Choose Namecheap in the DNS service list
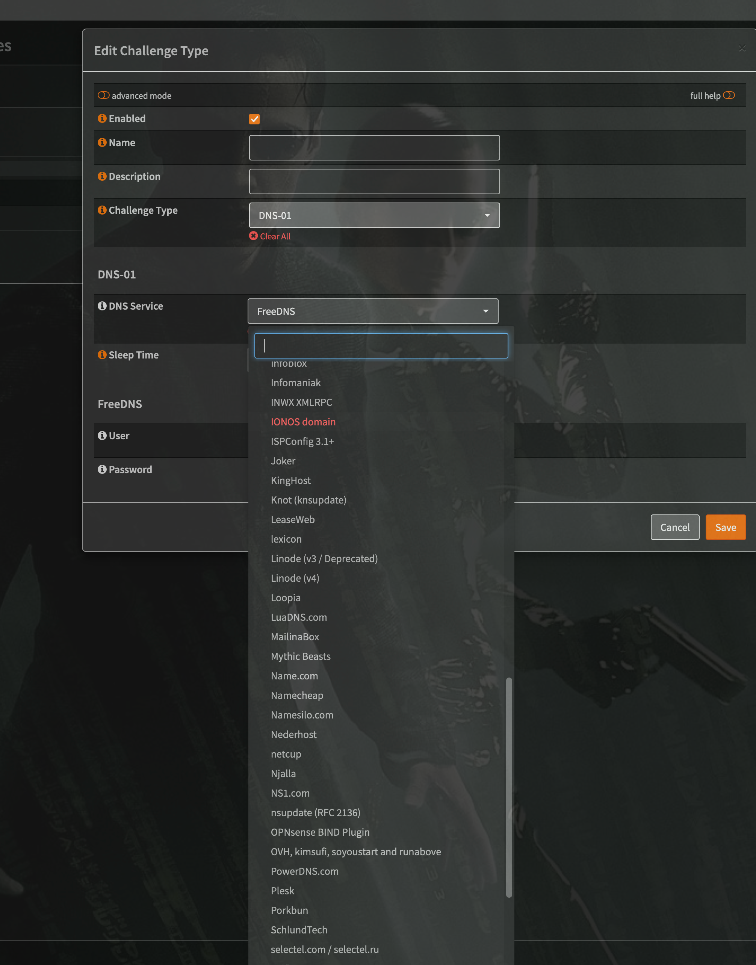The image size is (756, 965). tap(297, 696)
